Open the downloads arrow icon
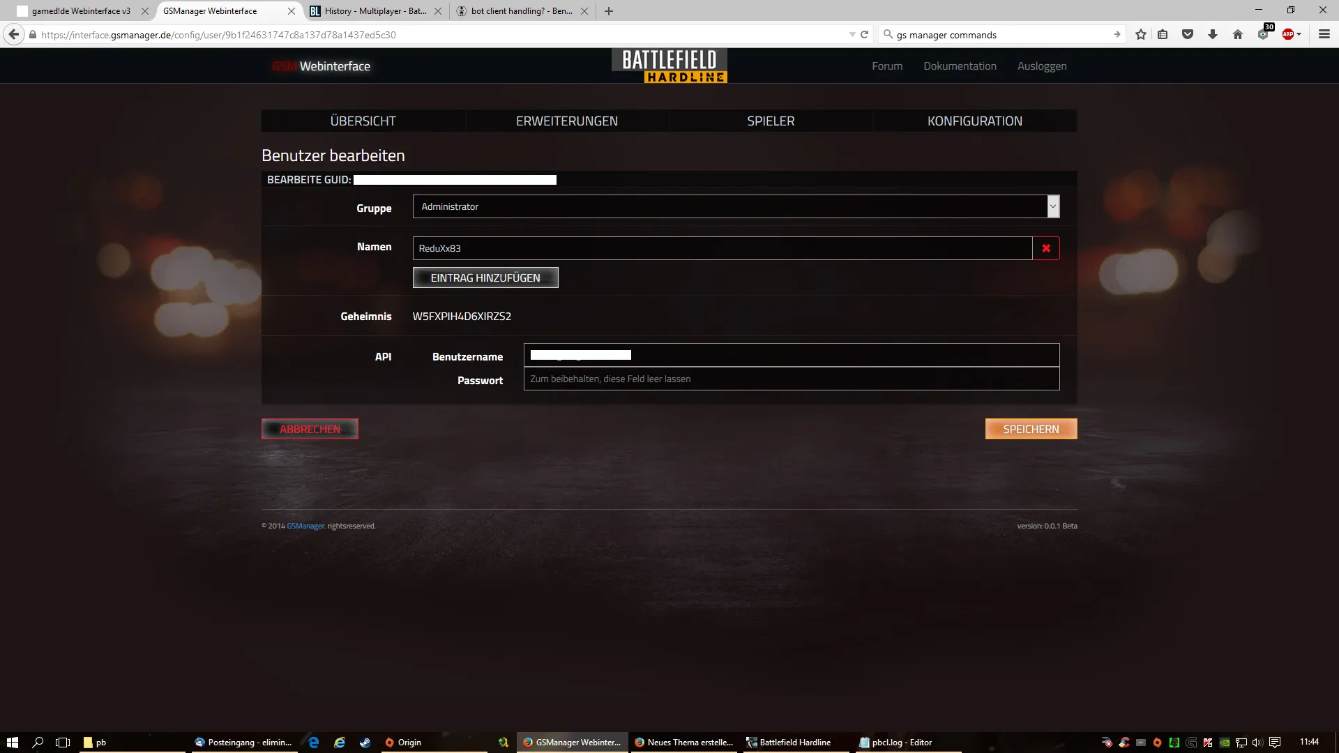Viewport: 1339px width, 753px height. pyautogui.click(x=1213, y=34)
